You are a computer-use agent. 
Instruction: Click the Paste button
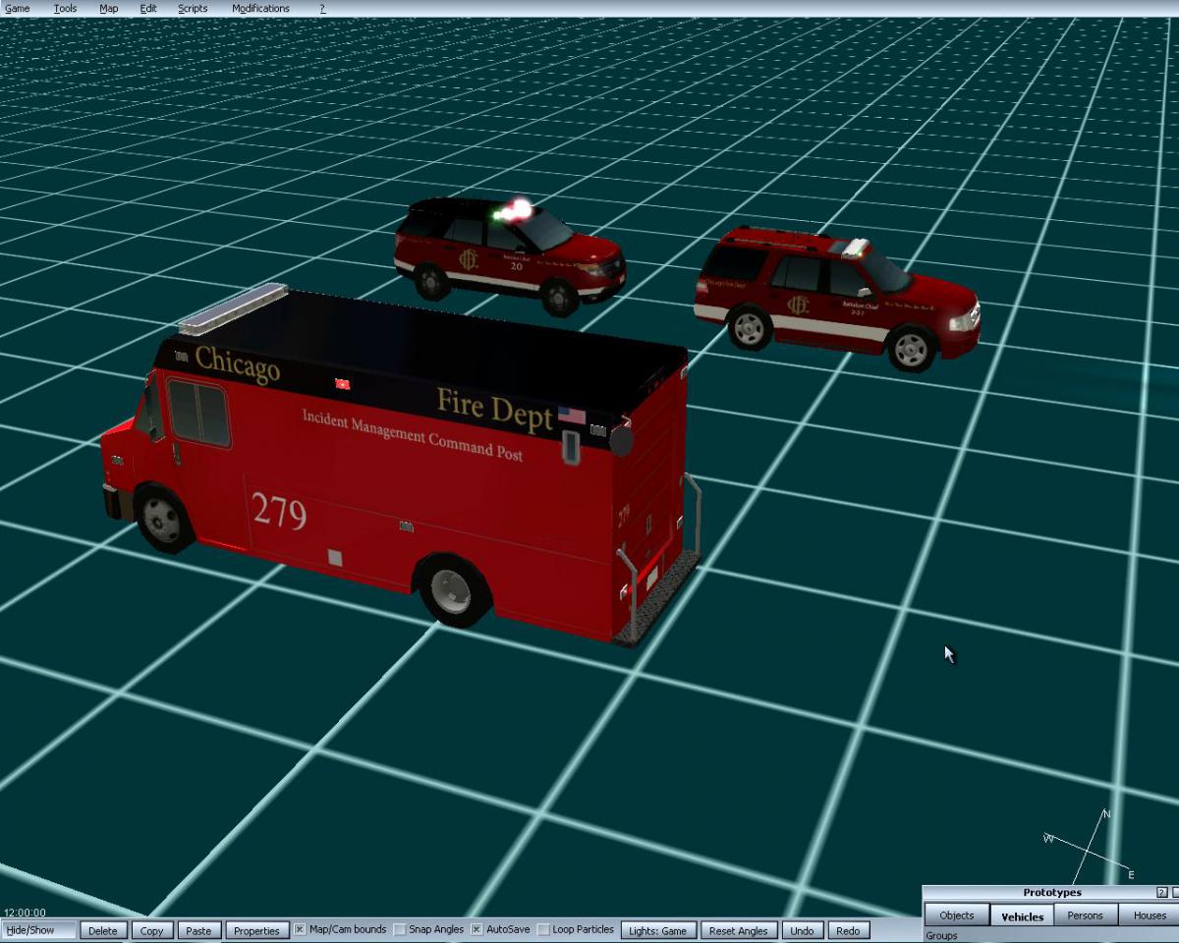tap(198, 930)
